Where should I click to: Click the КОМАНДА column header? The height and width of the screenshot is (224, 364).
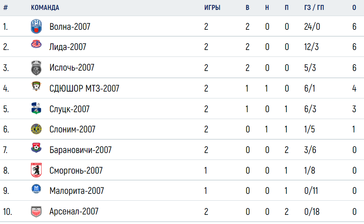[45, 8]
